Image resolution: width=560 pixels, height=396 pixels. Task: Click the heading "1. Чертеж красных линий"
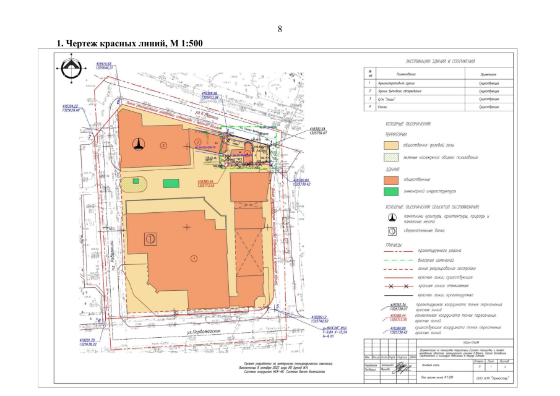pos(130,43)
